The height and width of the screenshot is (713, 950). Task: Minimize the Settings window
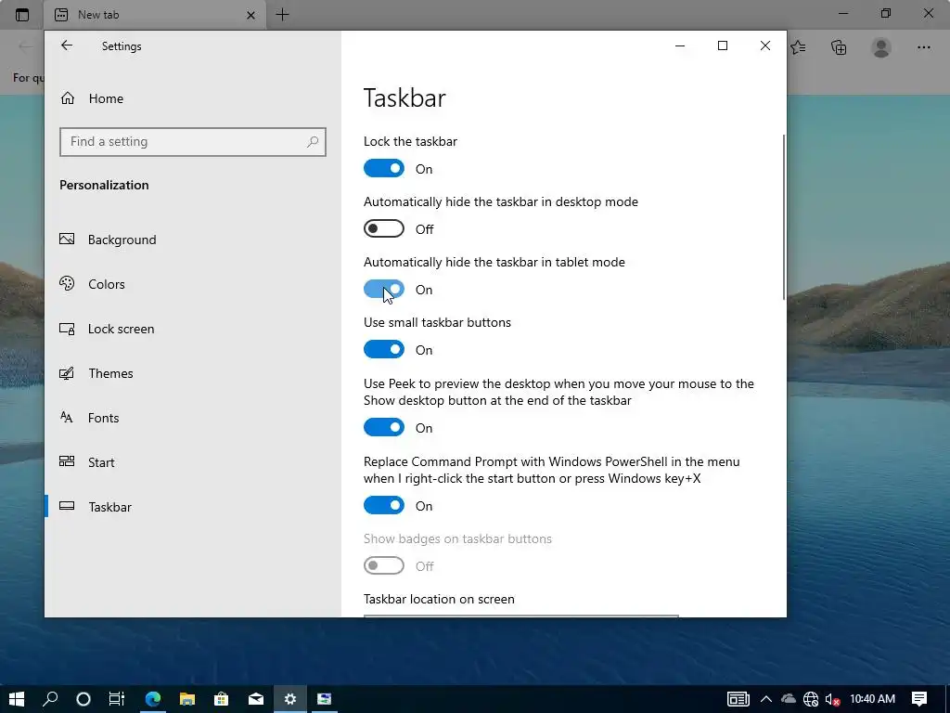click(x=680, y=45)
